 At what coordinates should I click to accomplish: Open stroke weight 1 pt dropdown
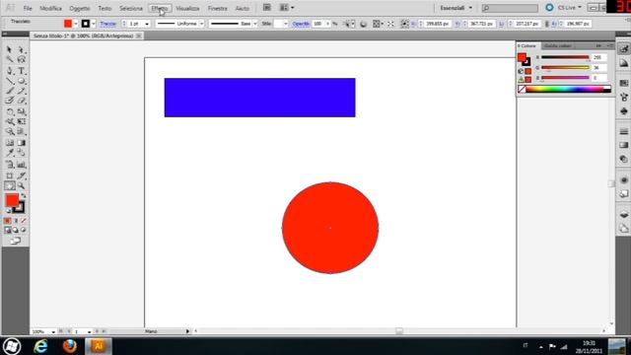(x=147, y=24)
